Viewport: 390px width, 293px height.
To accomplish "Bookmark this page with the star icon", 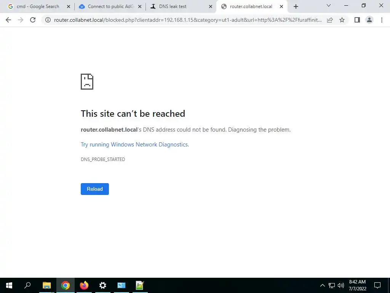I will (342, 20).
